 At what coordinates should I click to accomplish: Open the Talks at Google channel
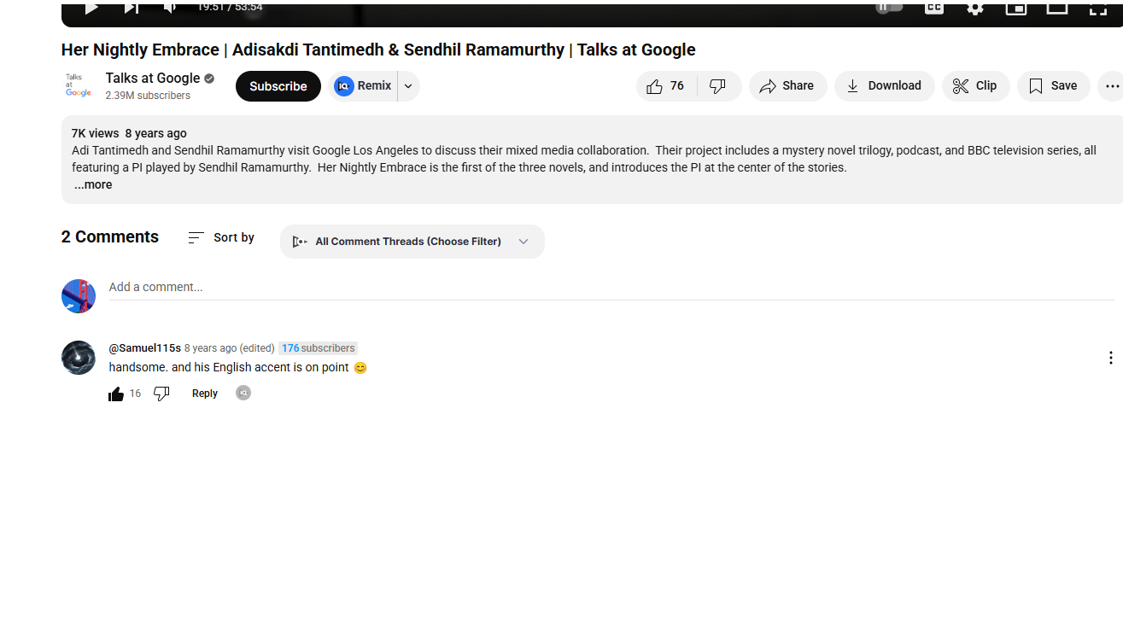[152, 79]
